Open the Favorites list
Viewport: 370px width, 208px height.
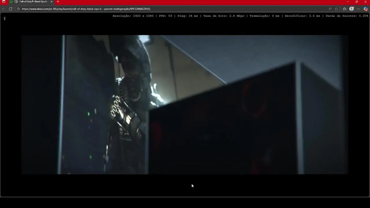coord(345,9)
